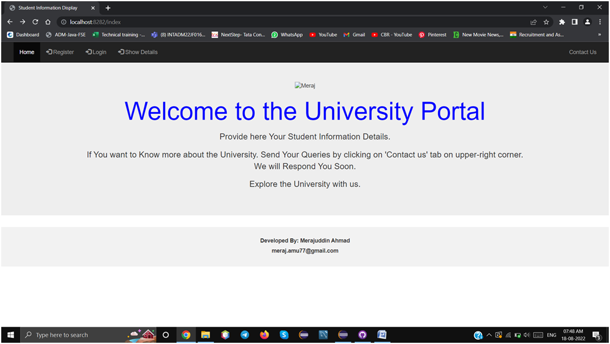
Task: Show more bookmarks chevron
Action: (x=599, y=35)
